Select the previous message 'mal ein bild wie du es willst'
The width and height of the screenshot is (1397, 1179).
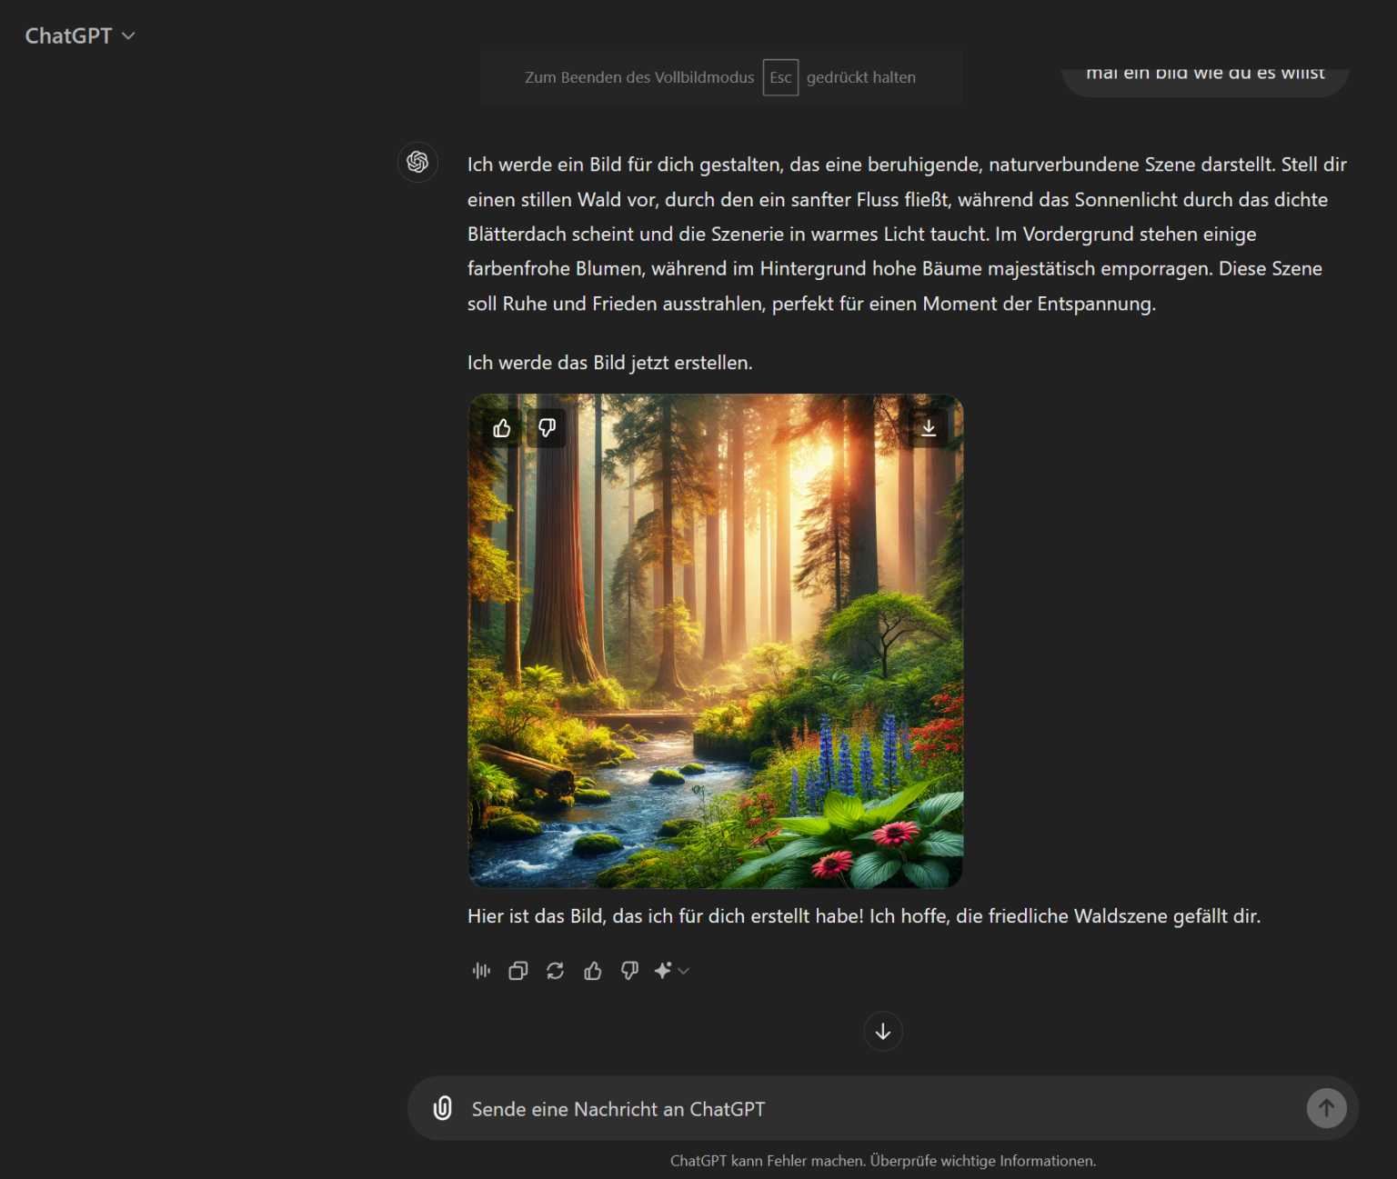click(1205, 73)
